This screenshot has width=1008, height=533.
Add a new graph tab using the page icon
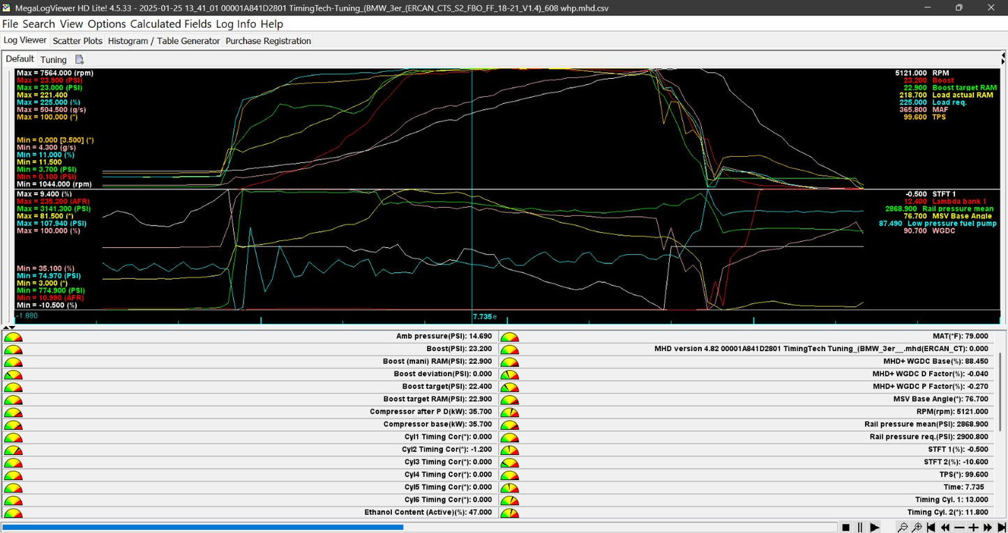80,60
